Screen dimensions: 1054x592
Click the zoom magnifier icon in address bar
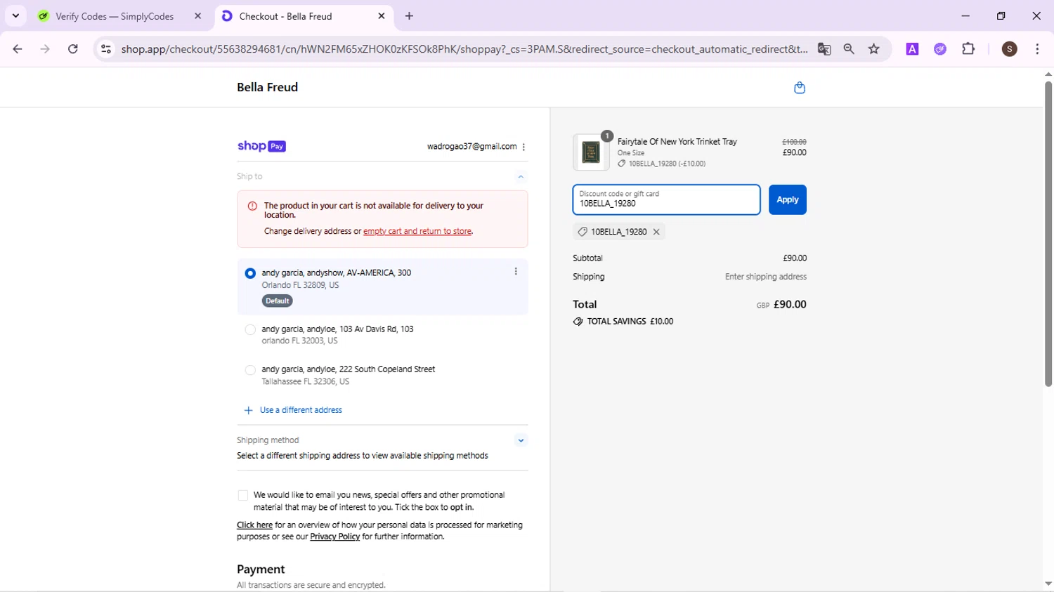point(849,49)
